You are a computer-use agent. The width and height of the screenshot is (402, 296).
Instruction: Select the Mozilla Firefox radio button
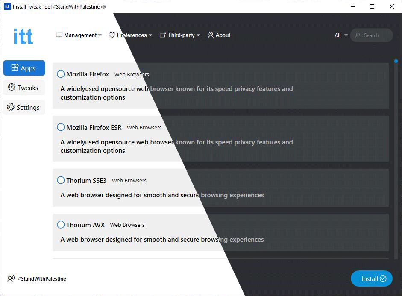61,73
